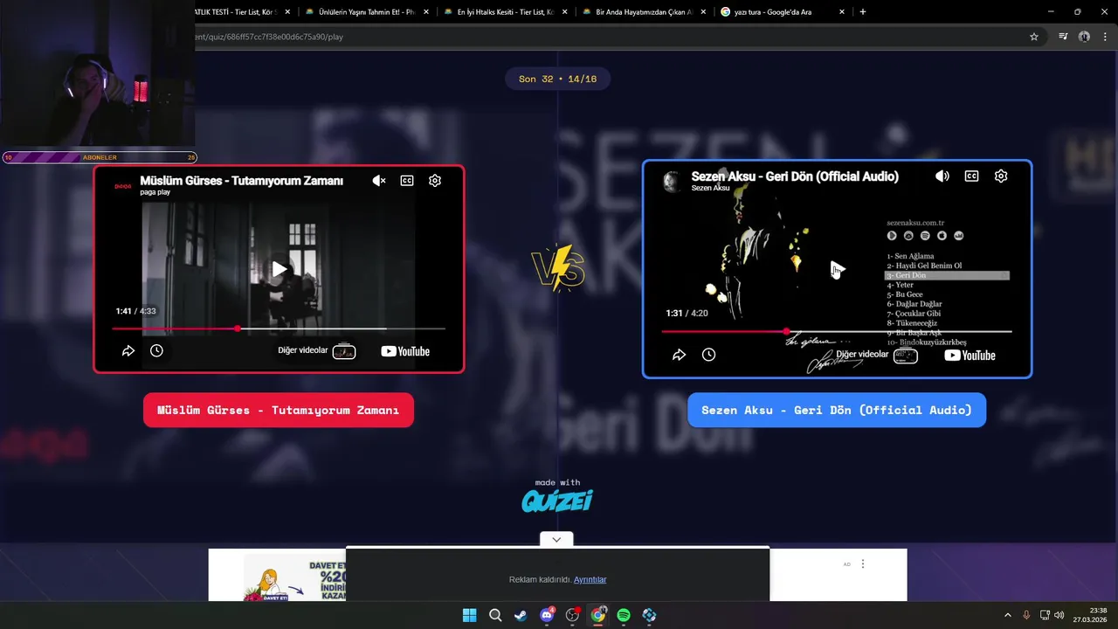Viewport: 1118px width, 629px height.
Task: Unmute the Müslüm Gürses video
Action: [x=379, y=181]
